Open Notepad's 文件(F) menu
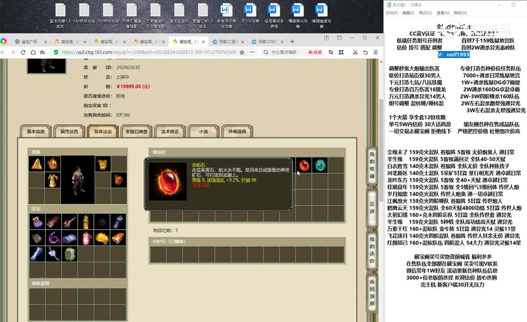 (x=392, y=13)
